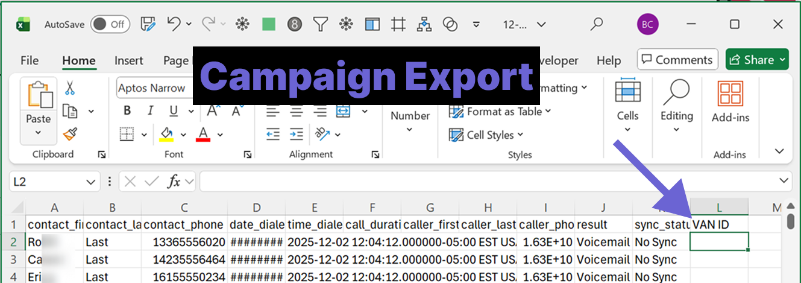Image resolution: width=801 pixels, height=283 pixels.
Task: Open the fill color palette arrow
Action: [x=183, y=134]
